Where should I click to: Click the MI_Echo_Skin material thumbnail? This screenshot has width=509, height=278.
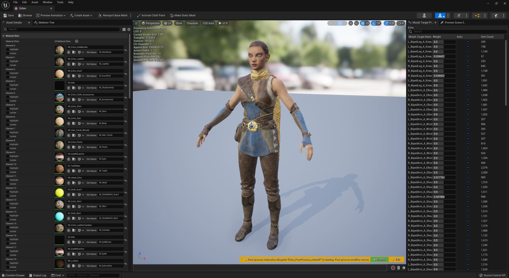[x=59, y=121]
